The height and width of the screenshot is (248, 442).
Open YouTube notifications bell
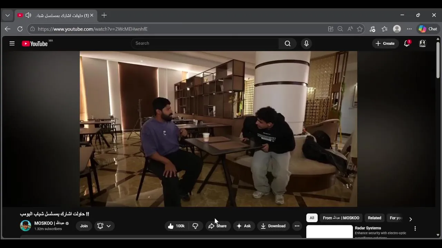407,43
